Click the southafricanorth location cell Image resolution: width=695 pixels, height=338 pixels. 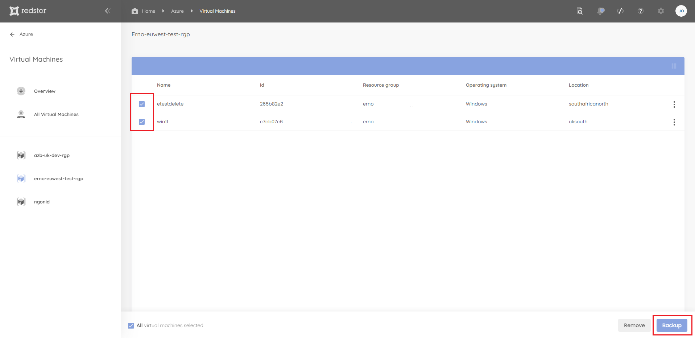point(588,104)
